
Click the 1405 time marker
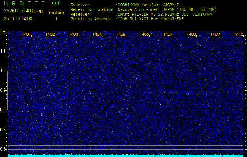click(121, 34)
